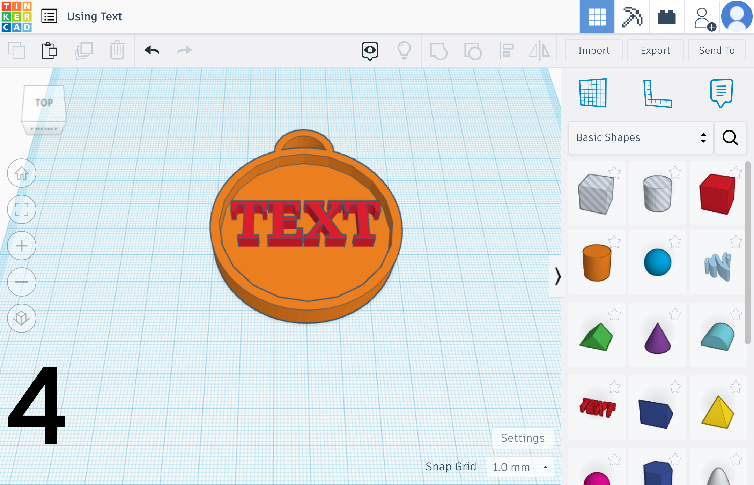
Task: Click the FRONT face of the view cube
Action: 44,129
